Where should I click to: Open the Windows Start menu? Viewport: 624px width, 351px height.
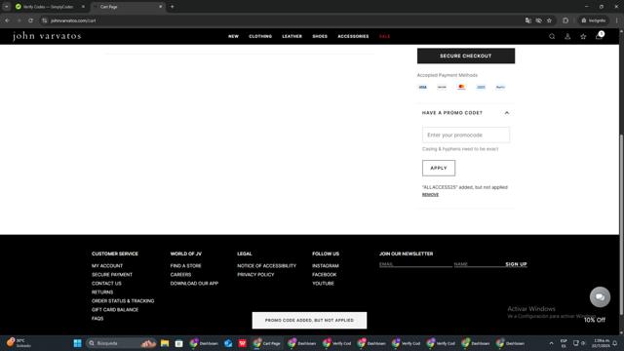78,343
